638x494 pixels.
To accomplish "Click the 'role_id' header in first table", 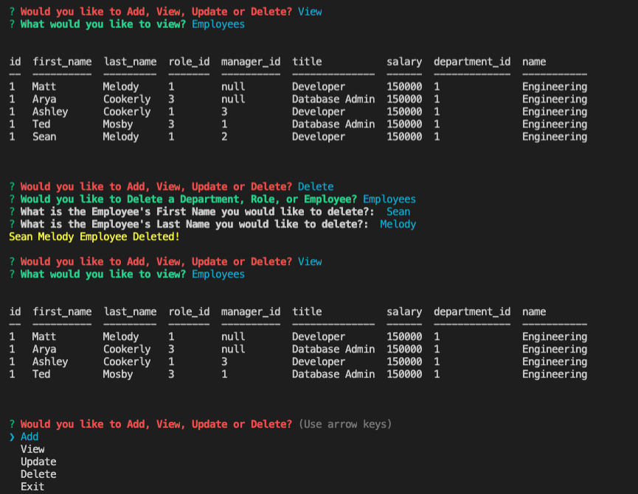I will pyautogui.click(x=190, y=62).
